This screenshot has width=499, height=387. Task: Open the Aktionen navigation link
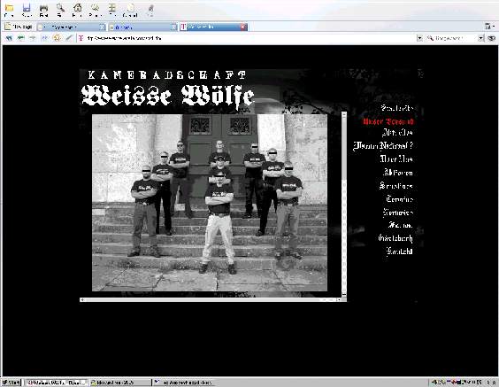click(398, 173)
